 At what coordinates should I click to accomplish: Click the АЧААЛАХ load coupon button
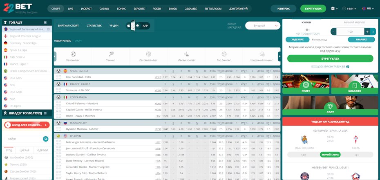(x=361, y=40)
